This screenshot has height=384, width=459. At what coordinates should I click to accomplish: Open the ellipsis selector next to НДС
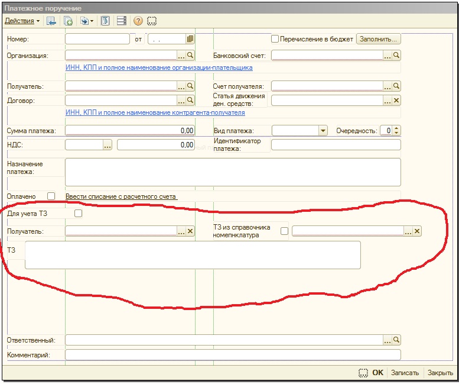point(107,145)
